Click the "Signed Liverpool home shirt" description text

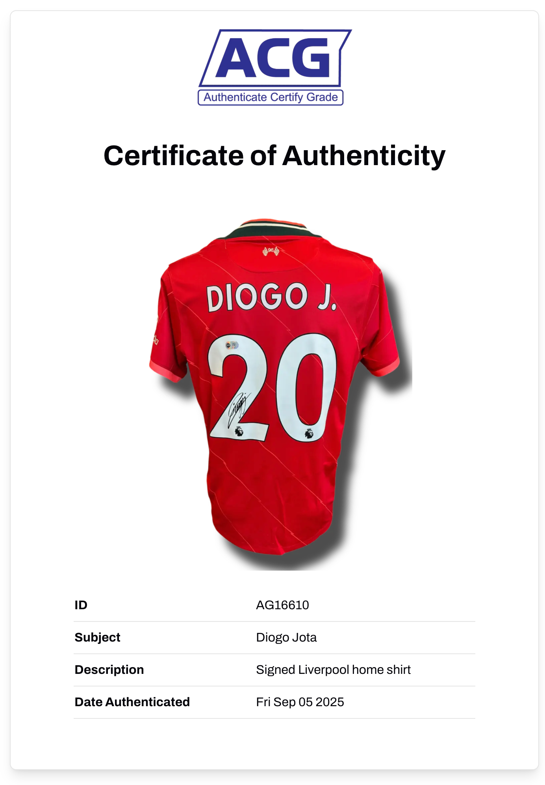tap(333, 670)
